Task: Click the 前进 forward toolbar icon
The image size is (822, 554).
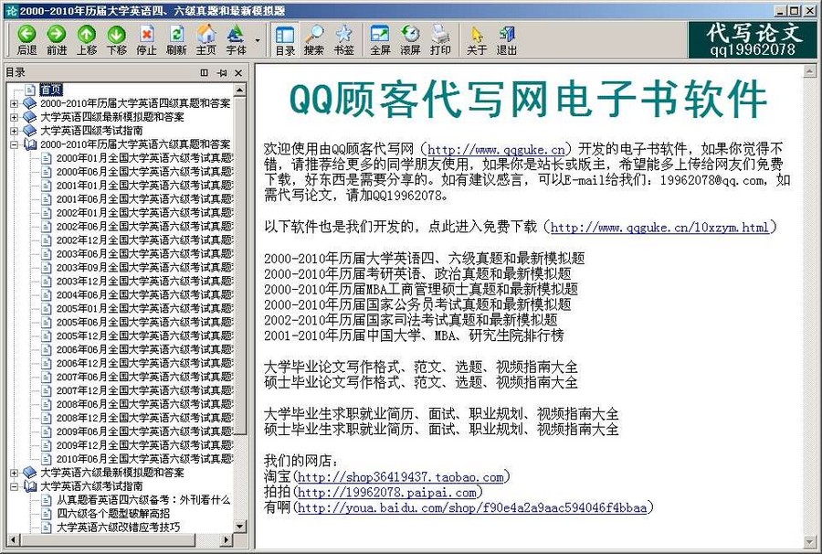Action: (56, 40)
